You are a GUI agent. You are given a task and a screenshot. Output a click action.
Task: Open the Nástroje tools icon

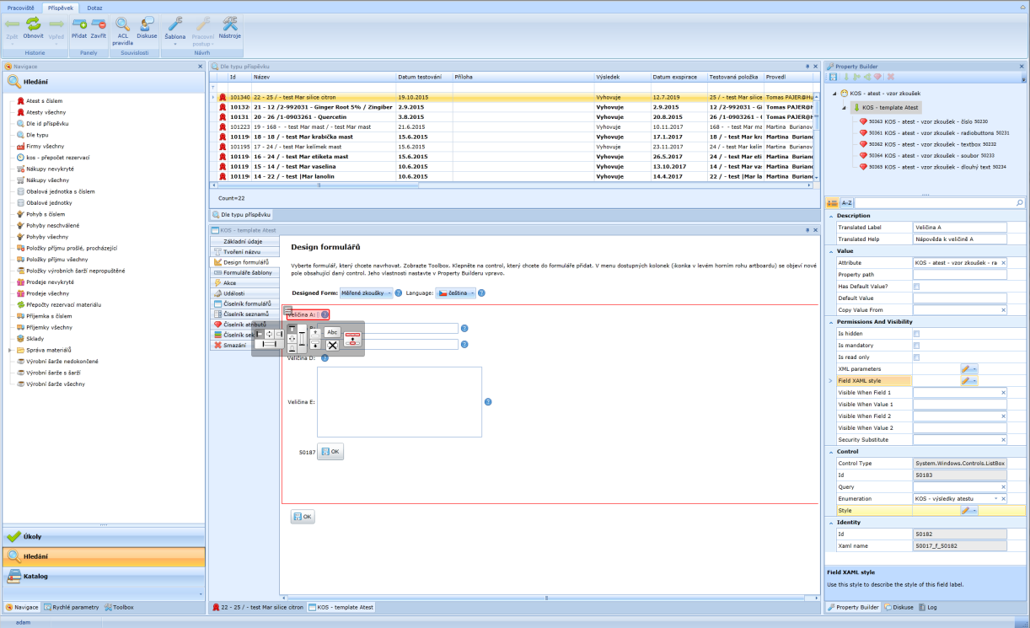click(229, 24)
